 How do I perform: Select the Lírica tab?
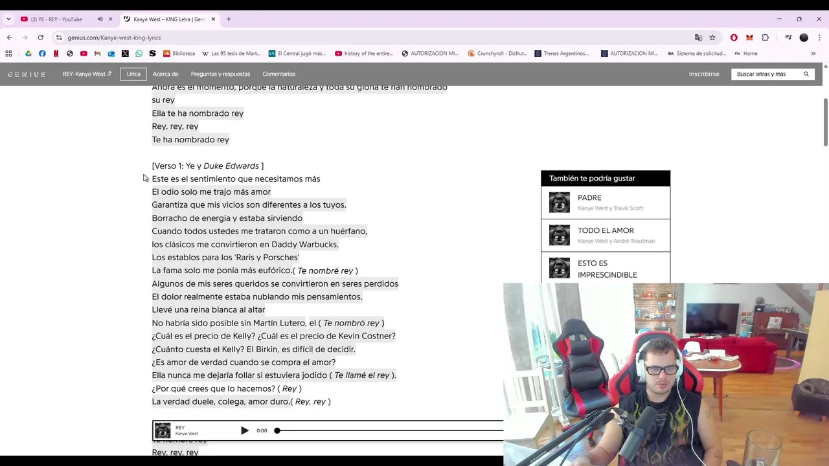(x=133, y=74)
